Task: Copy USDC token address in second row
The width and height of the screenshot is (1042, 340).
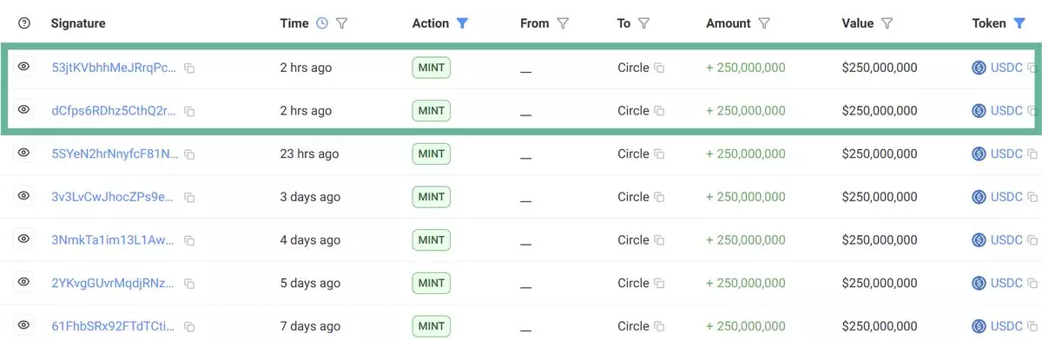Action: (1032, 110)
